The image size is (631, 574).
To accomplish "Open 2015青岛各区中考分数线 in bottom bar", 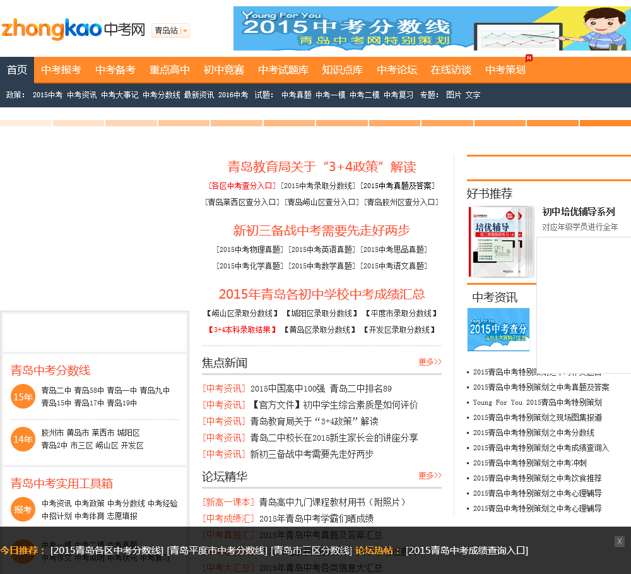I will pyautogui.click(x=107, y=551).
